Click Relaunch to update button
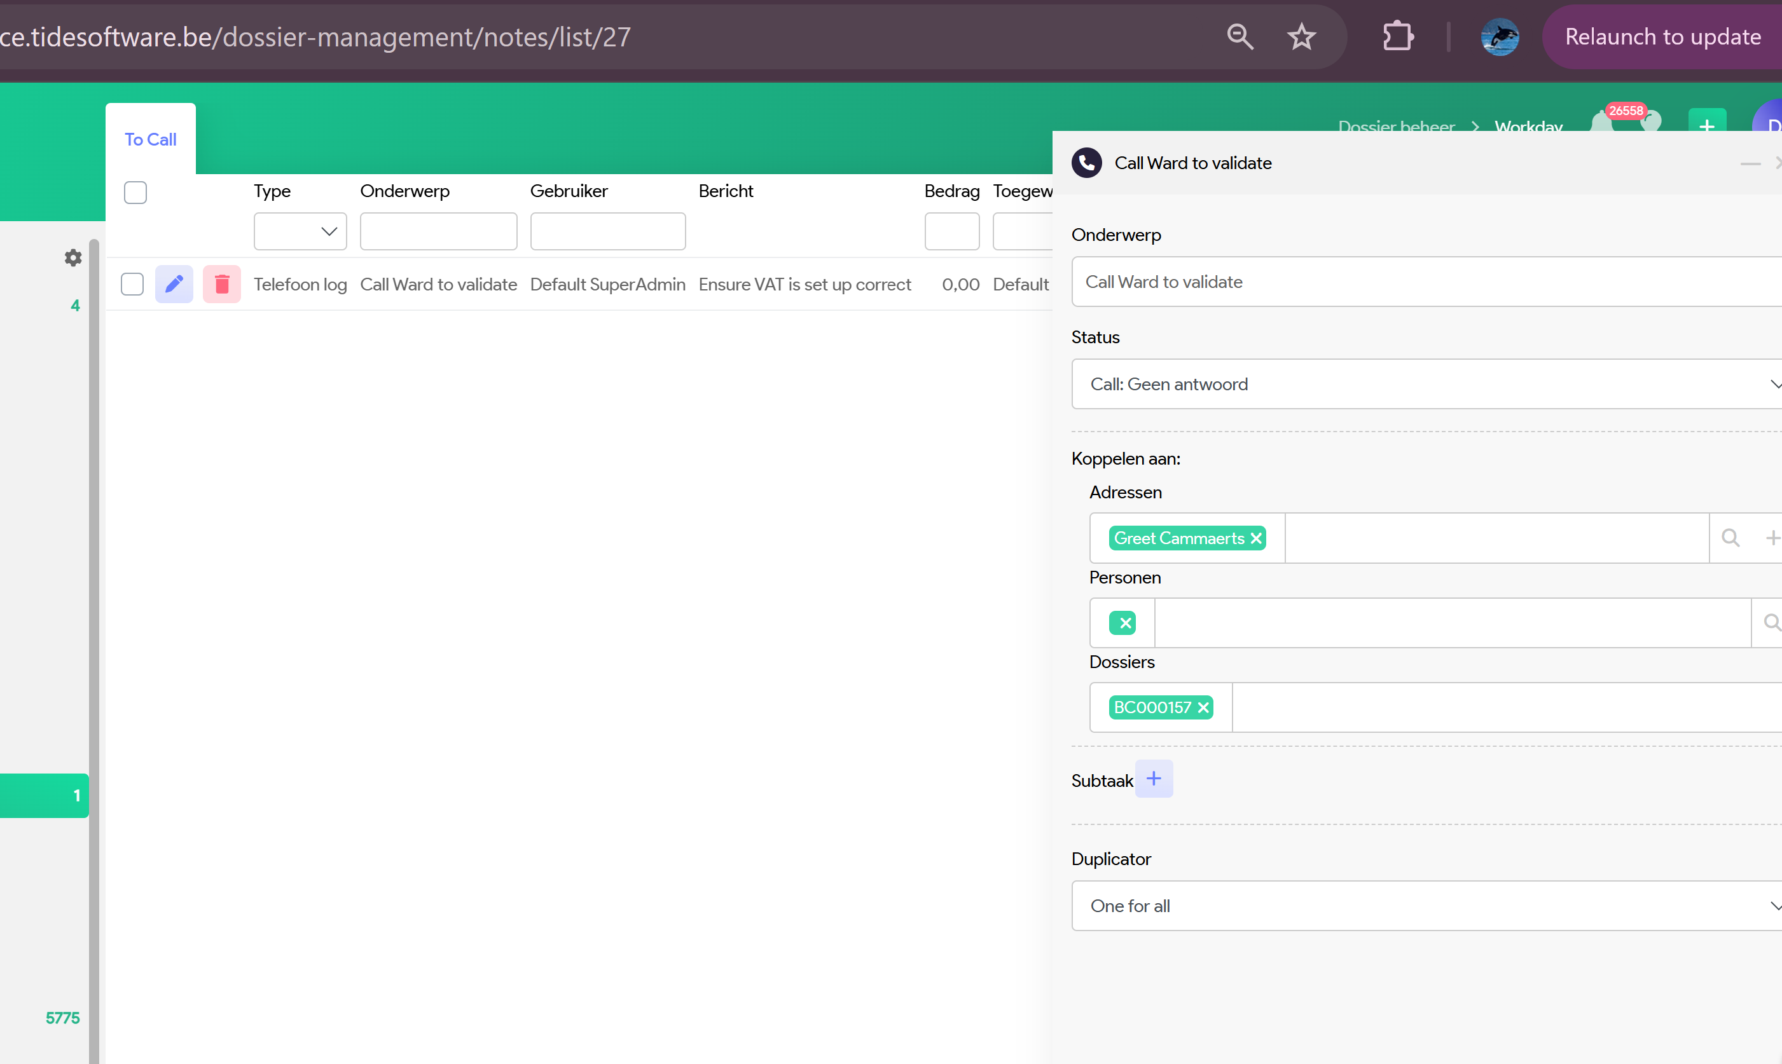The height and width of the screenshot is (1064, 1782). pos(1662,37)
